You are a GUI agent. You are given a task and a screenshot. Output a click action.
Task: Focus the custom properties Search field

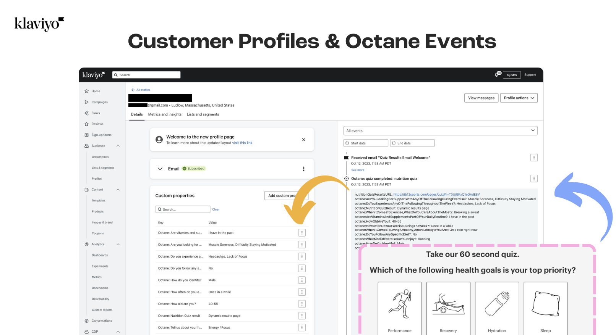tap(183, 209)
